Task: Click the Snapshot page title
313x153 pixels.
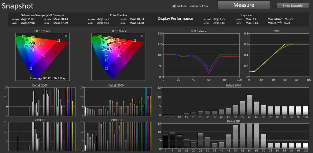Action: coord(18,6)
